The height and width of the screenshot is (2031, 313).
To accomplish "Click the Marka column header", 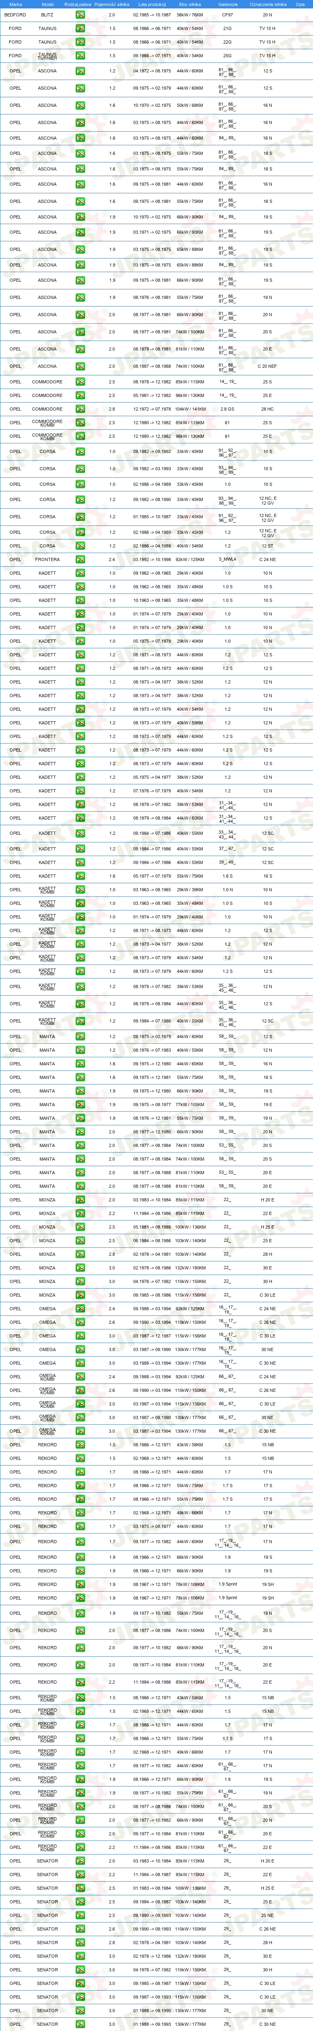I will point(16,4).
